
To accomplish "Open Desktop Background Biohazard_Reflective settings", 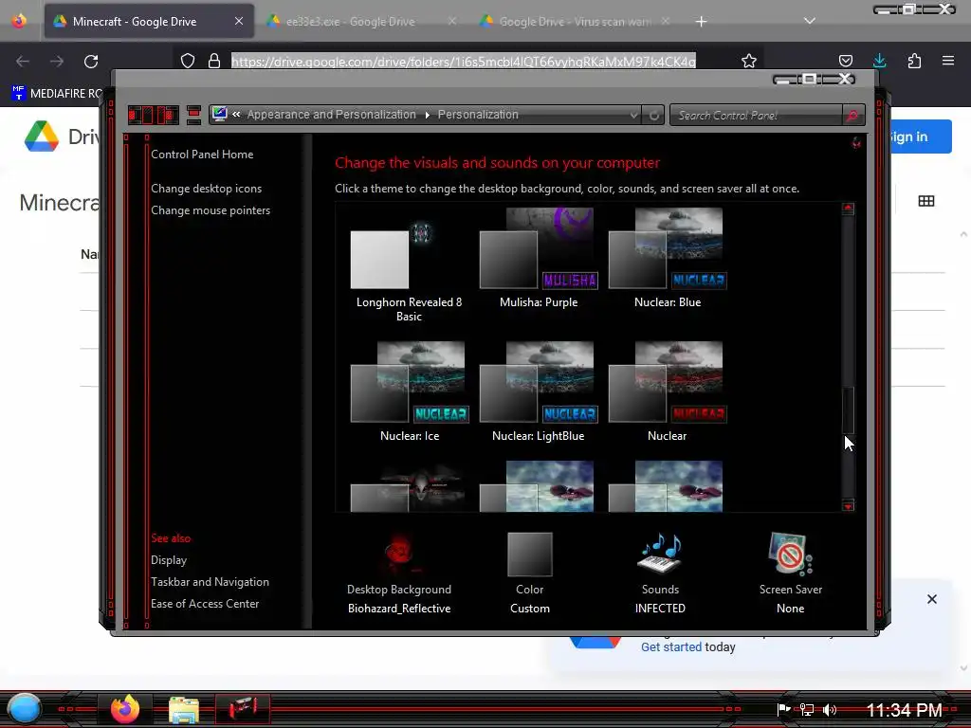I will [399, 573].
